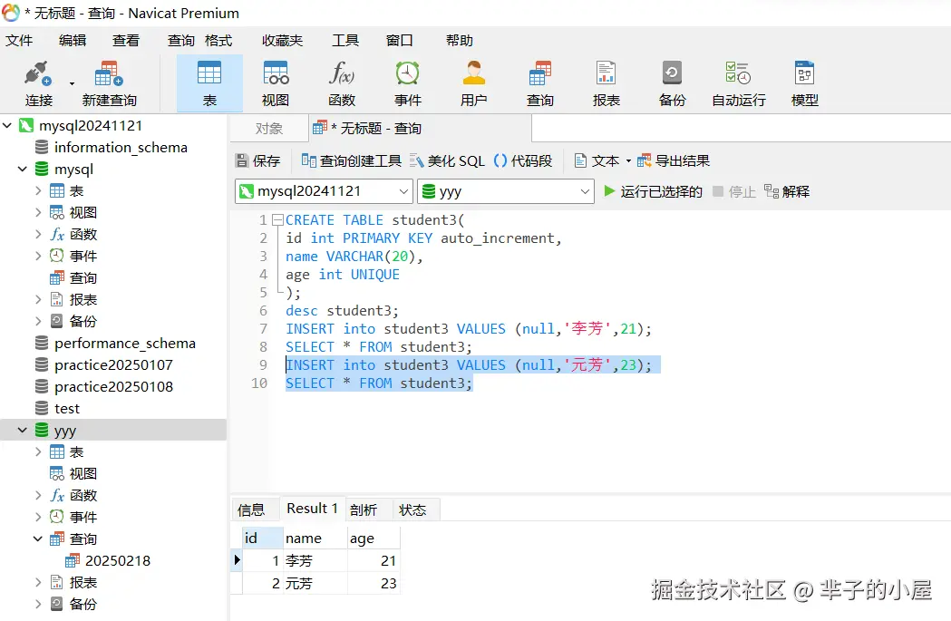Open the 编辑 menu

[x=73, y=41]
